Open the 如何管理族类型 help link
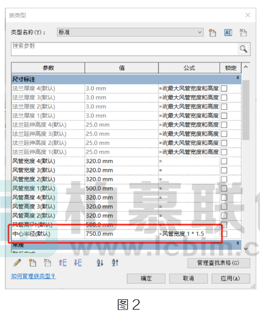The height and width of the screenshot is (313, 260). [33, 276]
